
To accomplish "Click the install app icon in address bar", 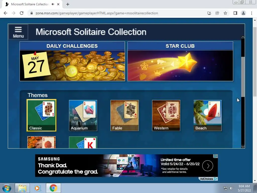I will 209,13.
